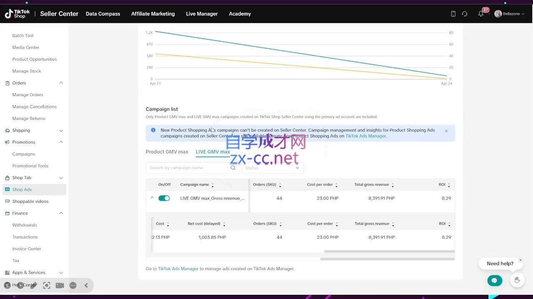Open the green chat bubble button
Screen dimensions: 533x299
(x=494, y=281)
